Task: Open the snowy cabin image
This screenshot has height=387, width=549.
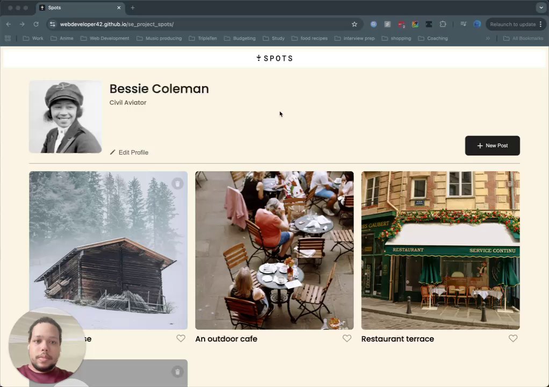Action: (108, 250)
